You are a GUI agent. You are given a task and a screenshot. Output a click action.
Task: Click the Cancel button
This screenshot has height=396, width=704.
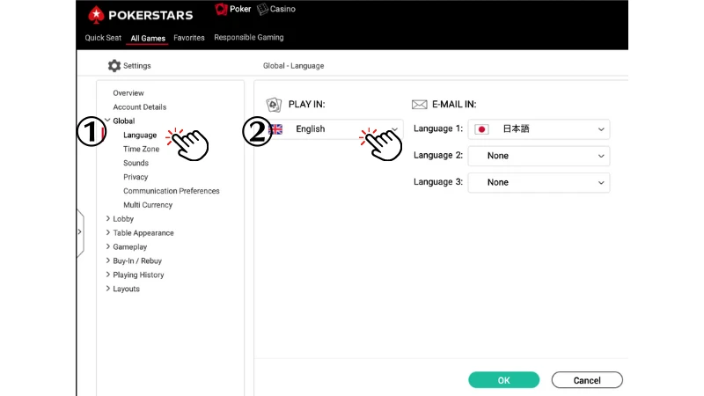(587, 380)
